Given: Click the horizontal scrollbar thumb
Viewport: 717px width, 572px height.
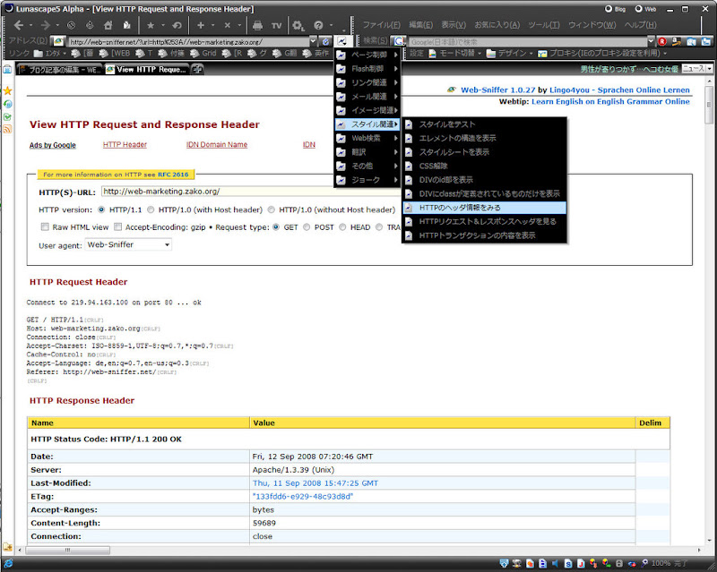Looking at the screenshot, I should [67, 551].
